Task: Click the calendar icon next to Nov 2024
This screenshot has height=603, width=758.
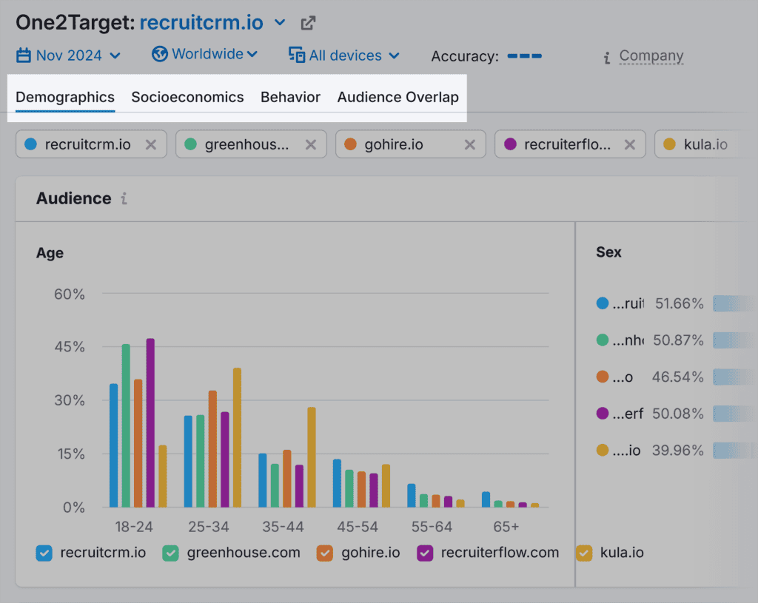Action: coord(24,55)
